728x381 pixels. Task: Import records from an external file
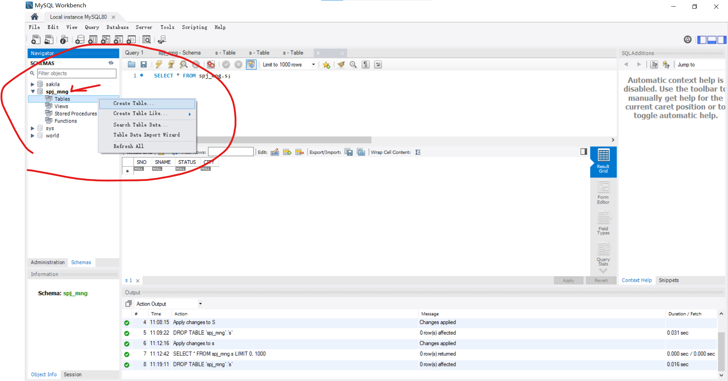[361, 152]
